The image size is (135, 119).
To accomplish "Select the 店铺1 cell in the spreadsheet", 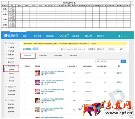I will [x=5, y=9].
